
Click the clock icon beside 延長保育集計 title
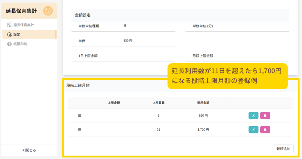(x=48, y=11)
